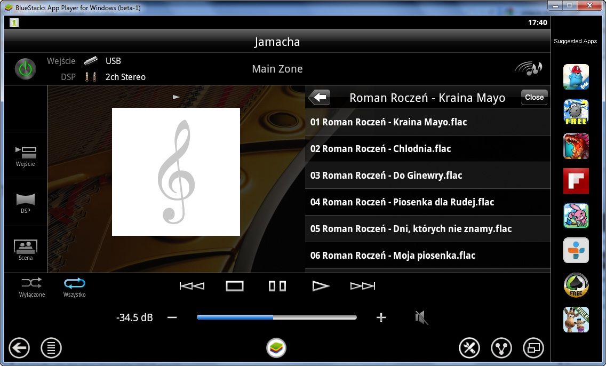The image size is (606, 366).
Task: Select track 03 Do Ginewry.flac
Action: tap(428, 176)
